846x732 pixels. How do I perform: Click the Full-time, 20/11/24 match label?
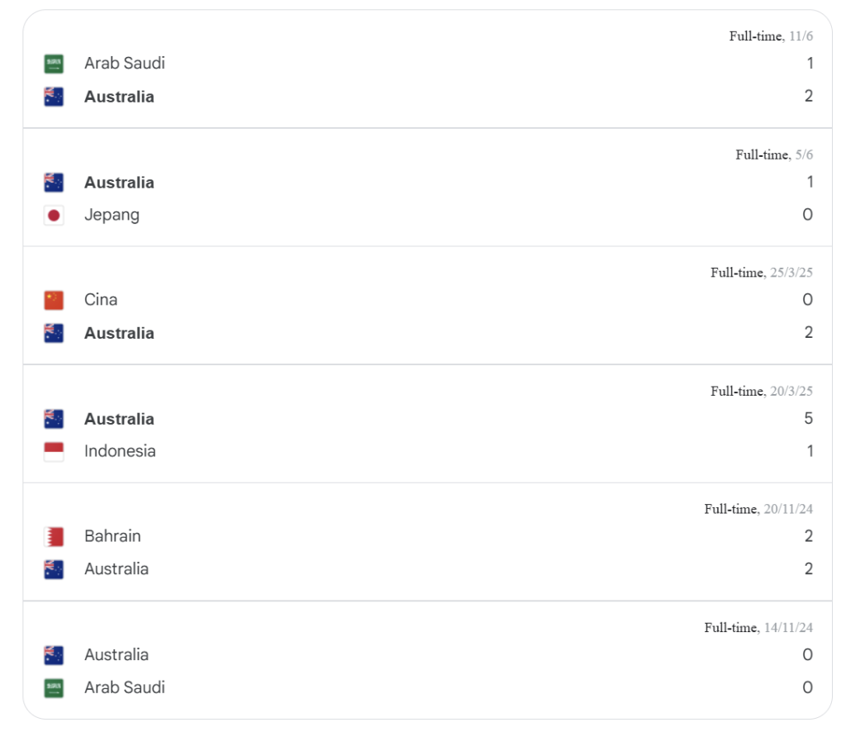(758, 509)
